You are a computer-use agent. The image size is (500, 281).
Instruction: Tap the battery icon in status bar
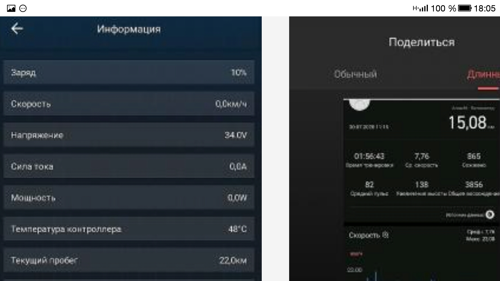[465, 8]
